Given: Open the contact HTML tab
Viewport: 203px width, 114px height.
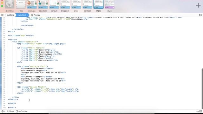Looking at the screenshot, I should point(87,4).
